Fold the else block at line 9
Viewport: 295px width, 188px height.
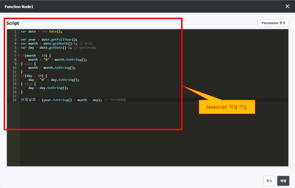pos(18,64)
